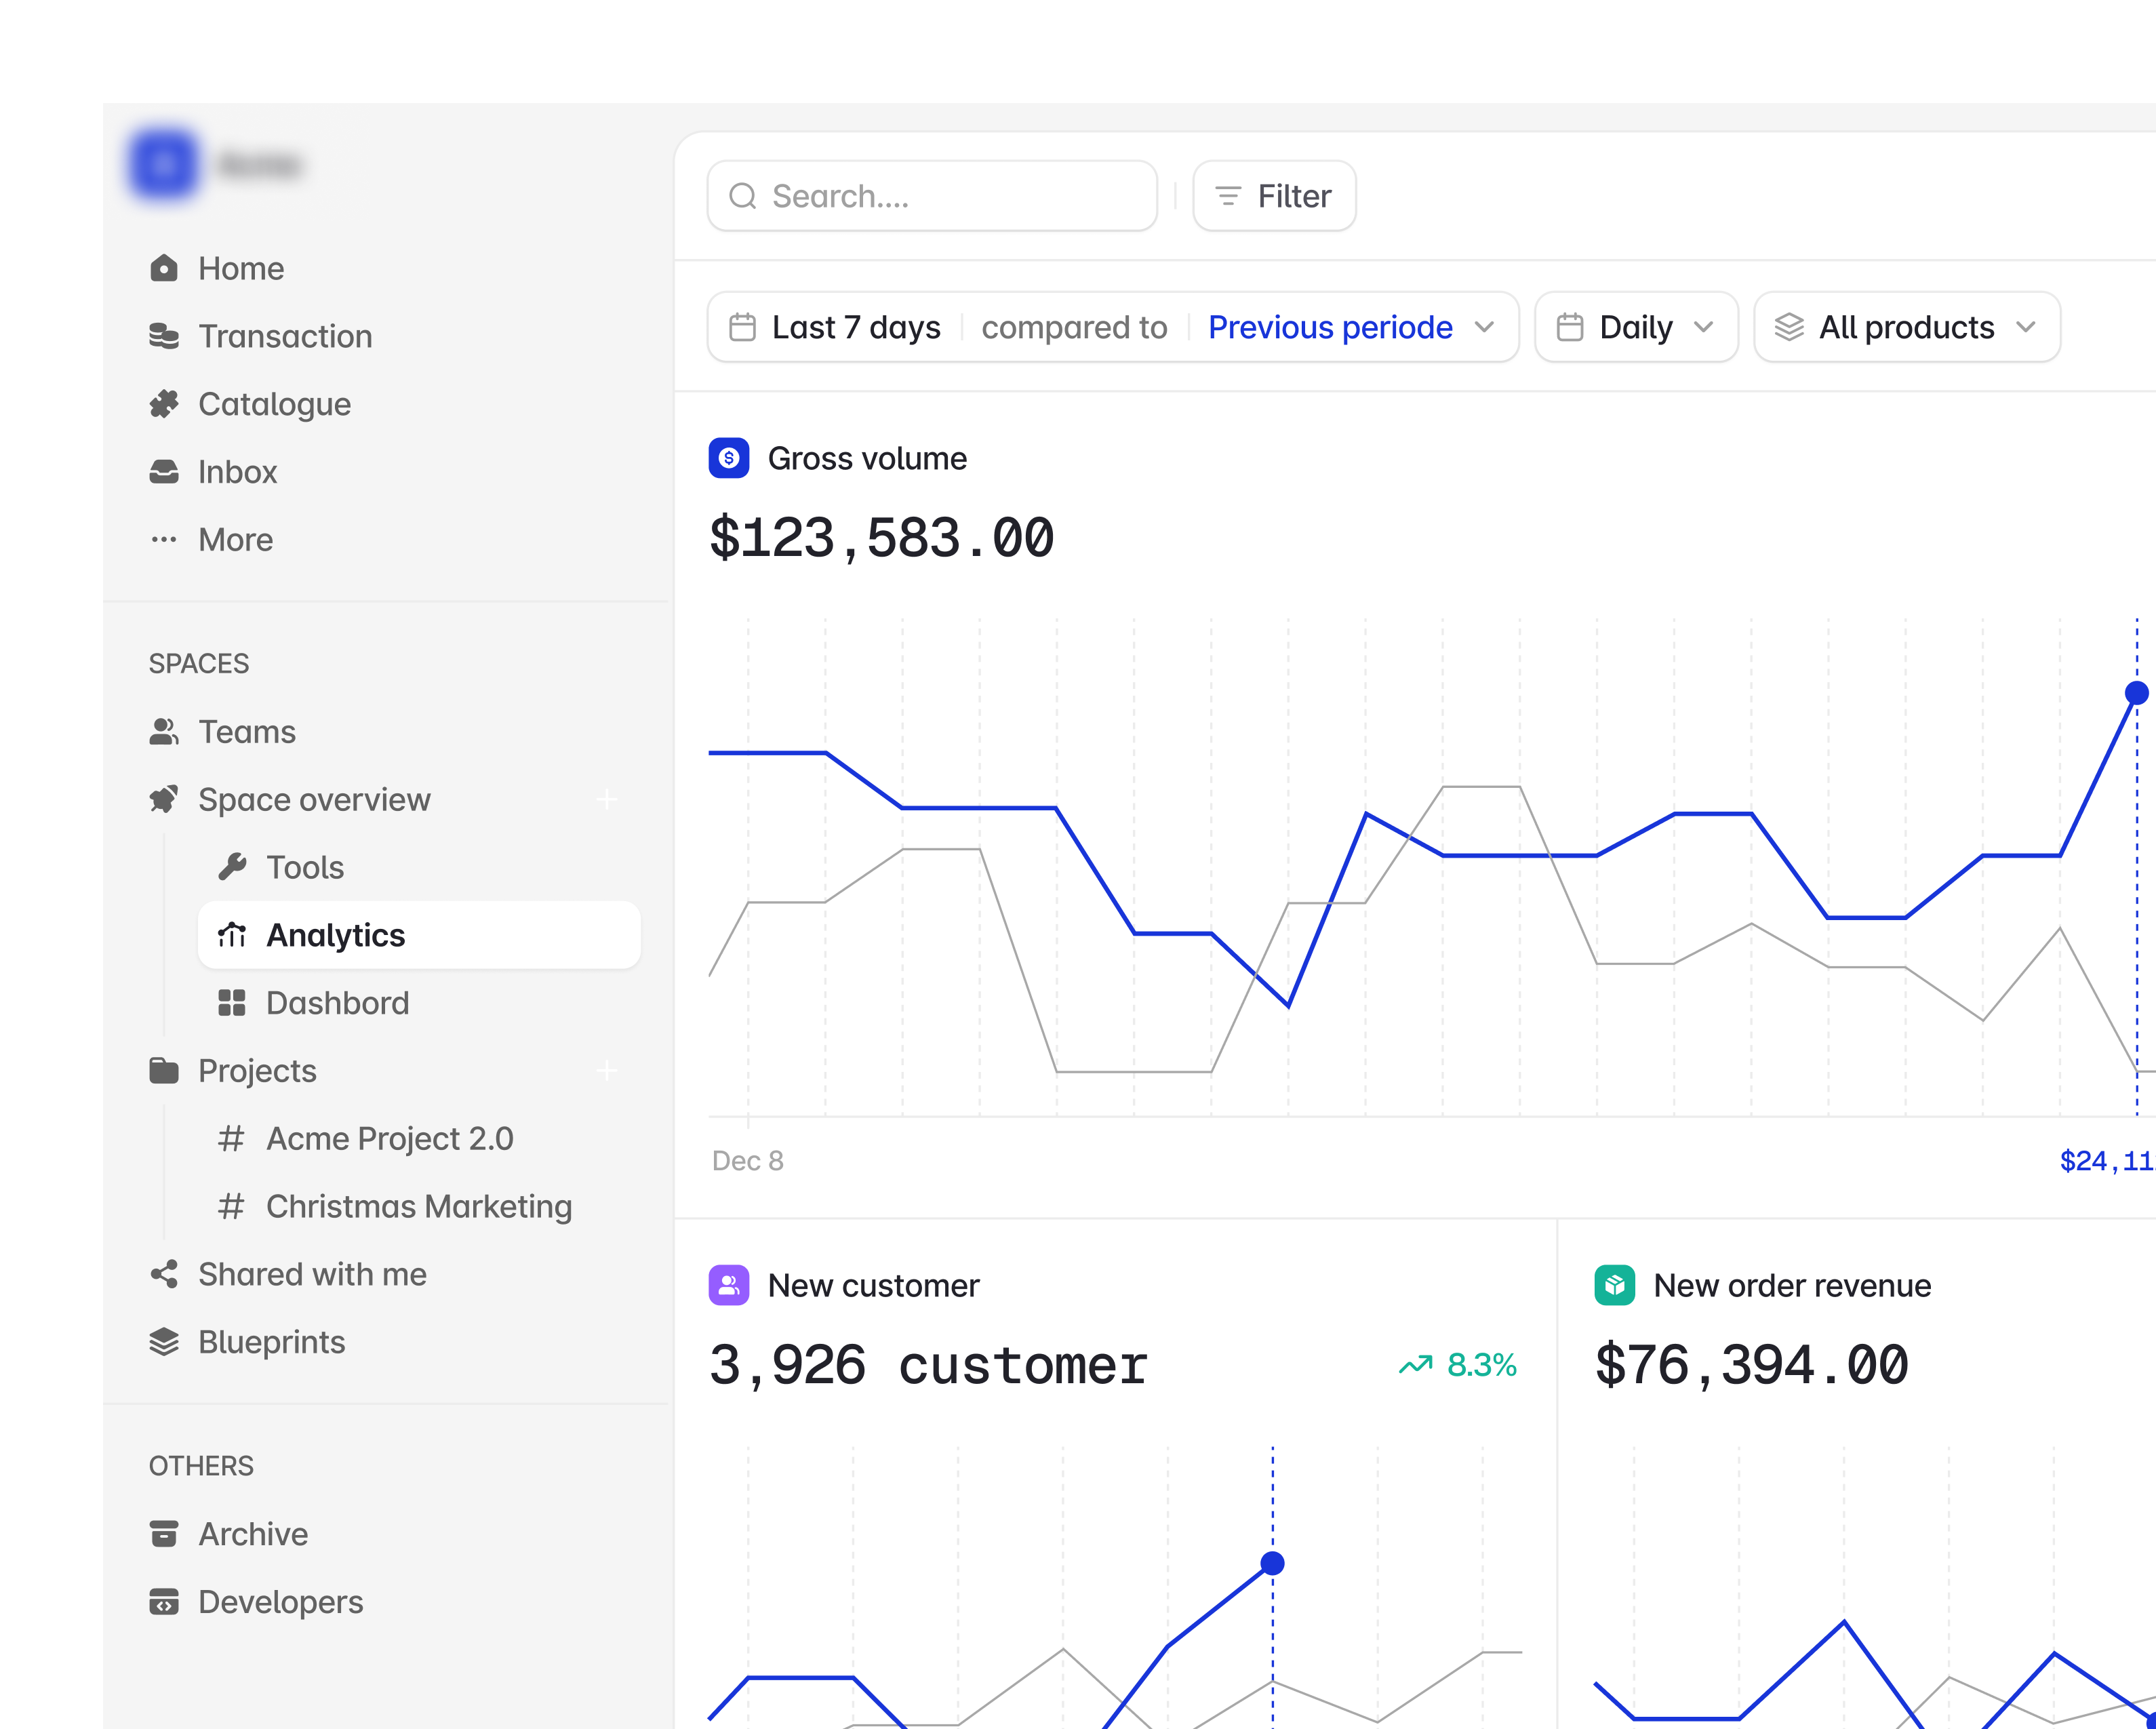The width and height of the screenshot is (2156, 1729).
Task: Click the Filter button
Action: pos(1274,196)
